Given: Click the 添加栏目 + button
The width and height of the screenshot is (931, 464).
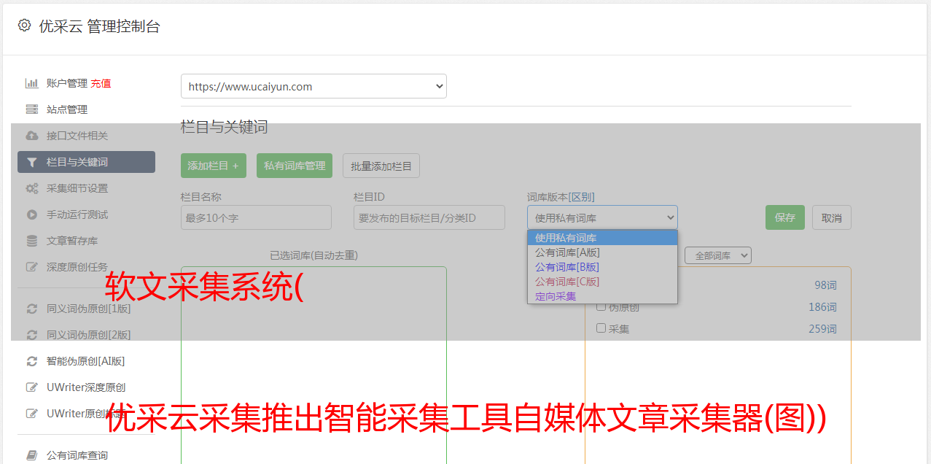Looking at the screenshot, I should [x=214, y=166].
